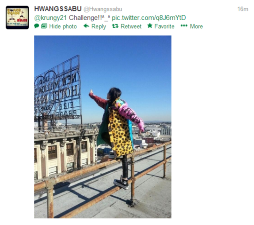Click the HWANGSSABU profile avatar
This screenshot has height=225, width=254.
click(17, 17)
